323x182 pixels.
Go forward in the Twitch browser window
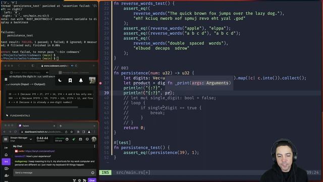[x=10, y=131]
